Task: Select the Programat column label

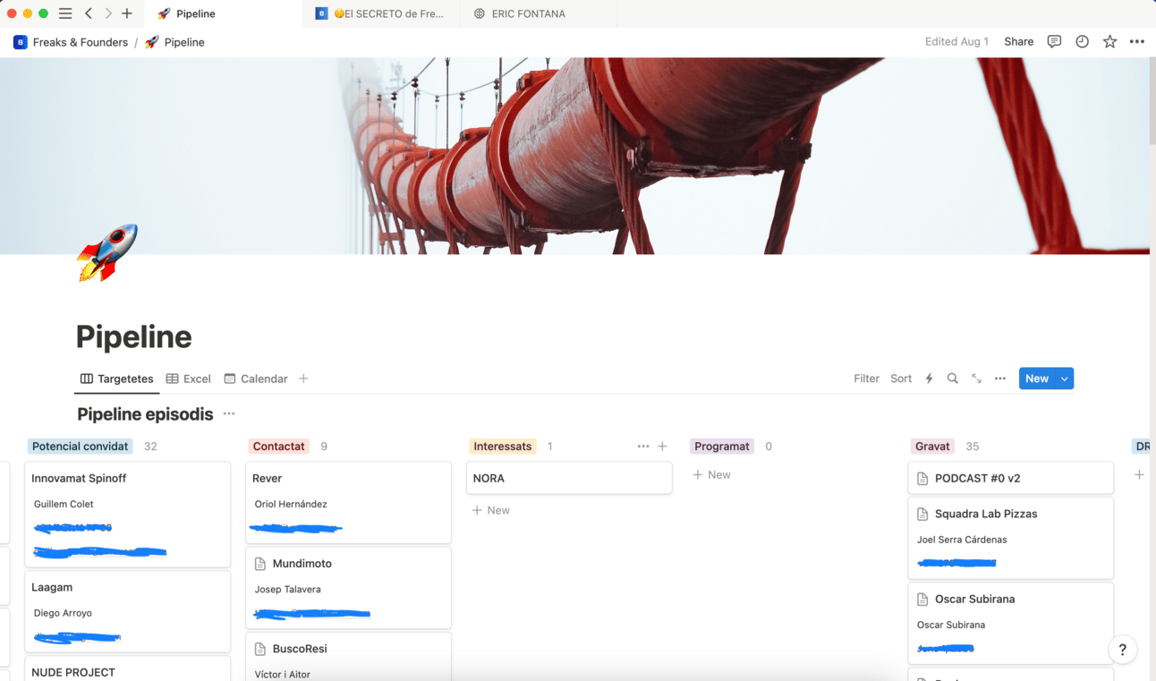Action: tap(722, 446)
